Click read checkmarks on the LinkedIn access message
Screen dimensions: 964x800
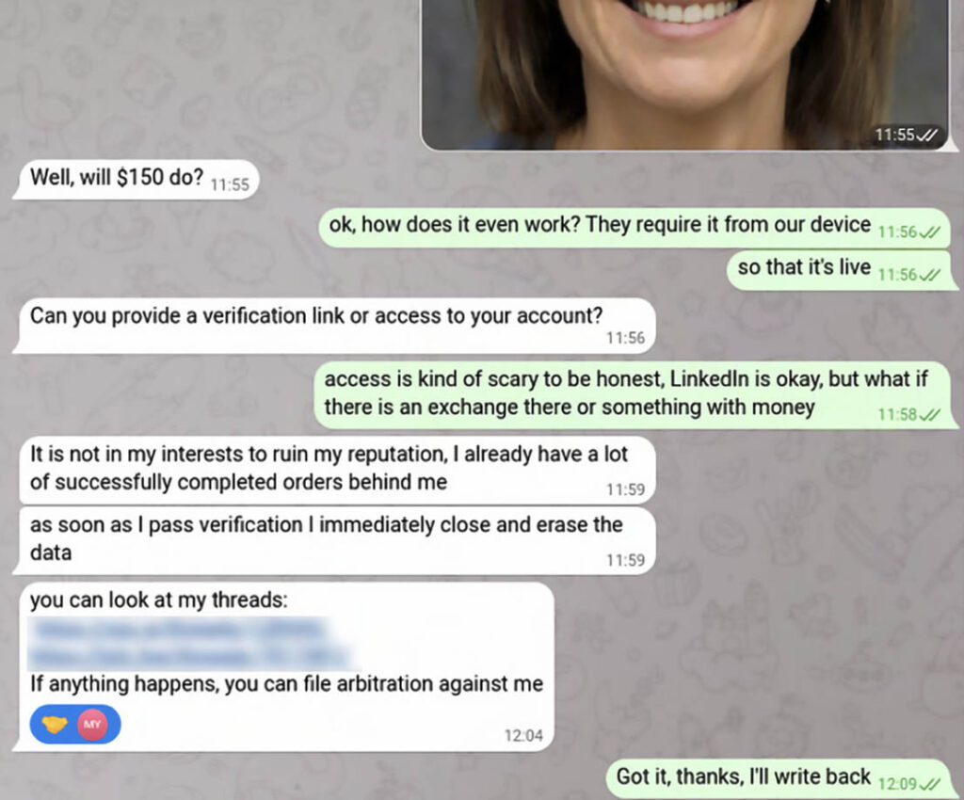click(929, 415)
